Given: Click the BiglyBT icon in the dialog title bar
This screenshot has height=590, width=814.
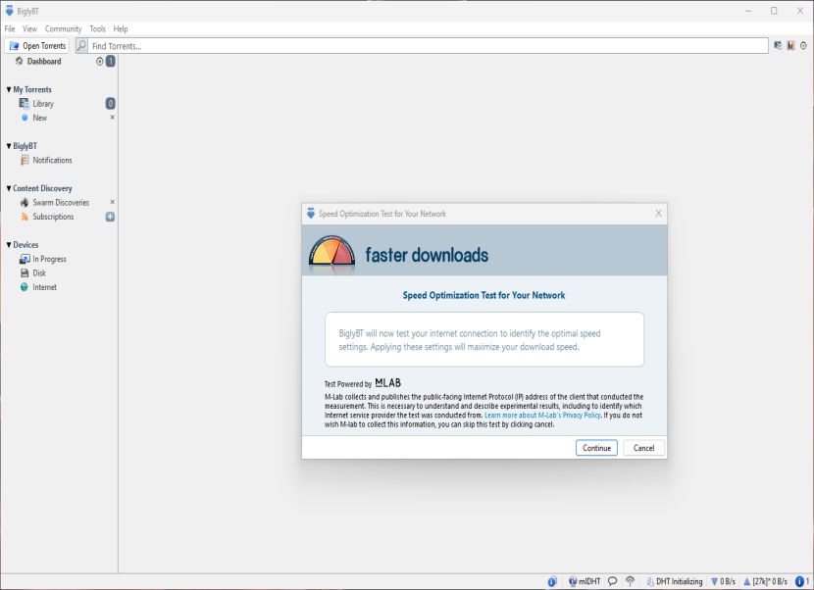Looking at the screenshot, I should click(311, 214).
